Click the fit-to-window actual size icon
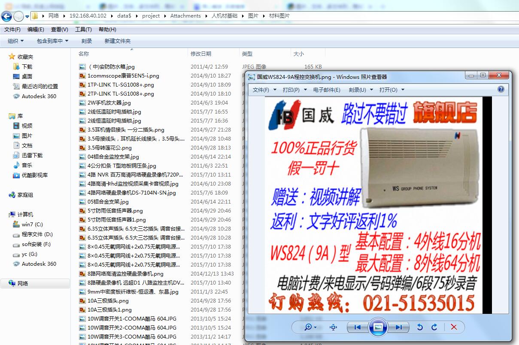Image resolution: width=519 pixels, height=345 pixels. (334, 327)
